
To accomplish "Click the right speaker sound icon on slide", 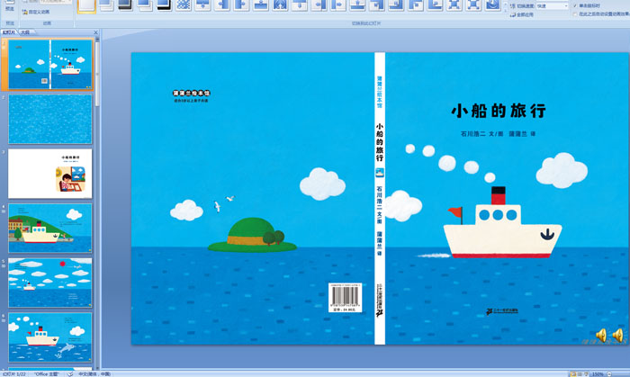I will click(617, 336).
